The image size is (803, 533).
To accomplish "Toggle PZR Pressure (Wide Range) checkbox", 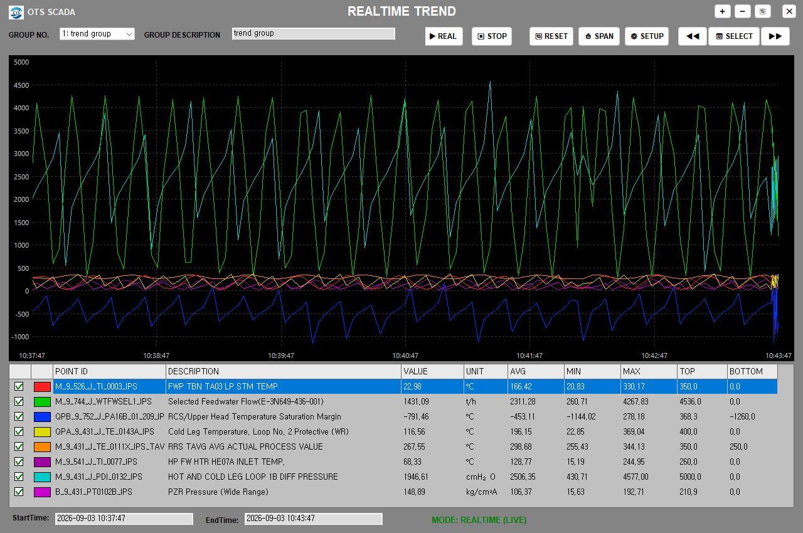I will tap(19, 492).
